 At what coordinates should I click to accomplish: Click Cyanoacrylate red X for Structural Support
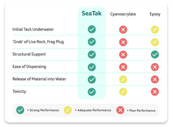123,55
